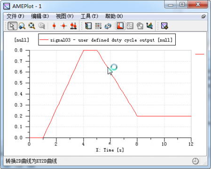
Task: Activate the zoom magnifier tool
Action: (x=22, y=26)
